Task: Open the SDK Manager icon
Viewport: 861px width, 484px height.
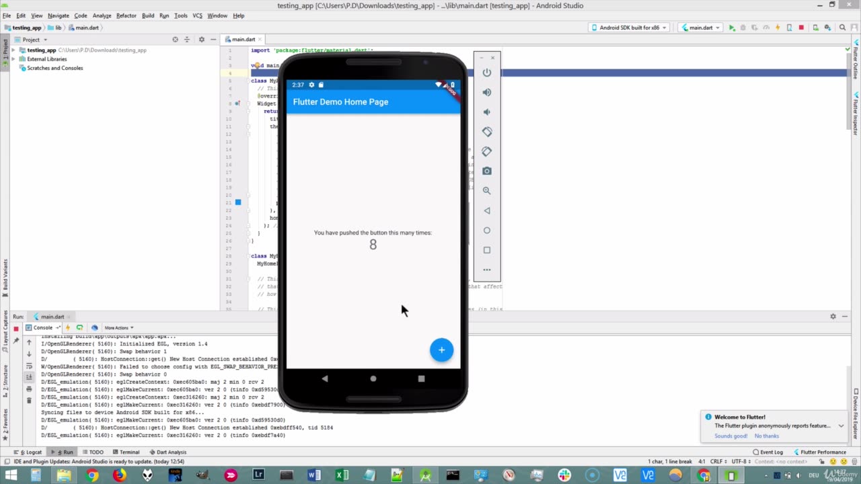Action: tap(827, 28)
